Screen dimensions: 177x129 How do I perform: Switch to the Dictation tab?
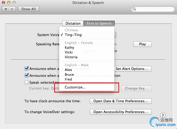[73, 23]
